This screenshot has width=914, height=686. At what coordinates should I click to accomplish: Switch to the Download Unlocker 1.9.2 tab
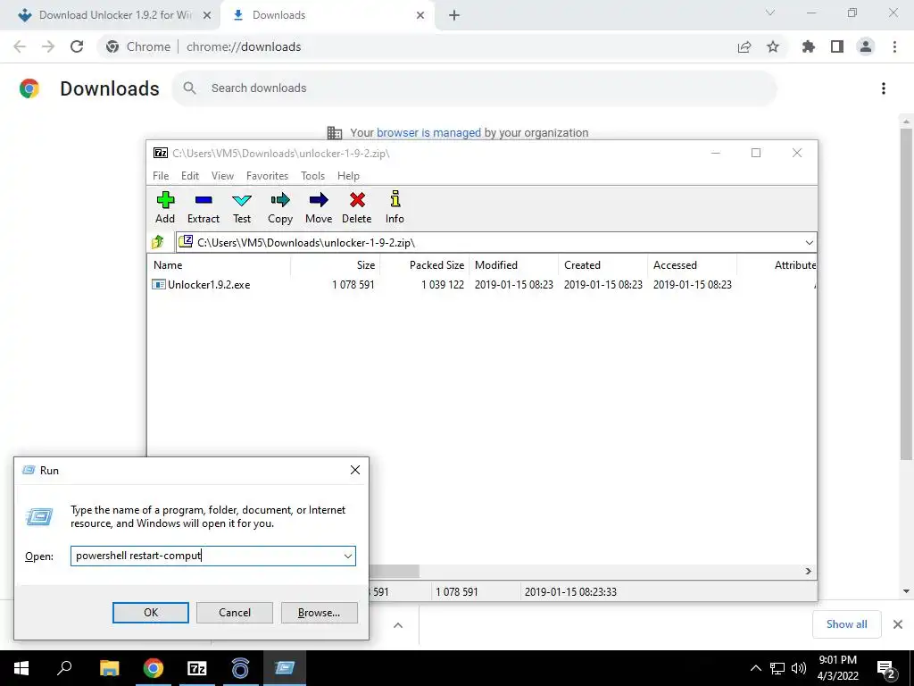115,15
